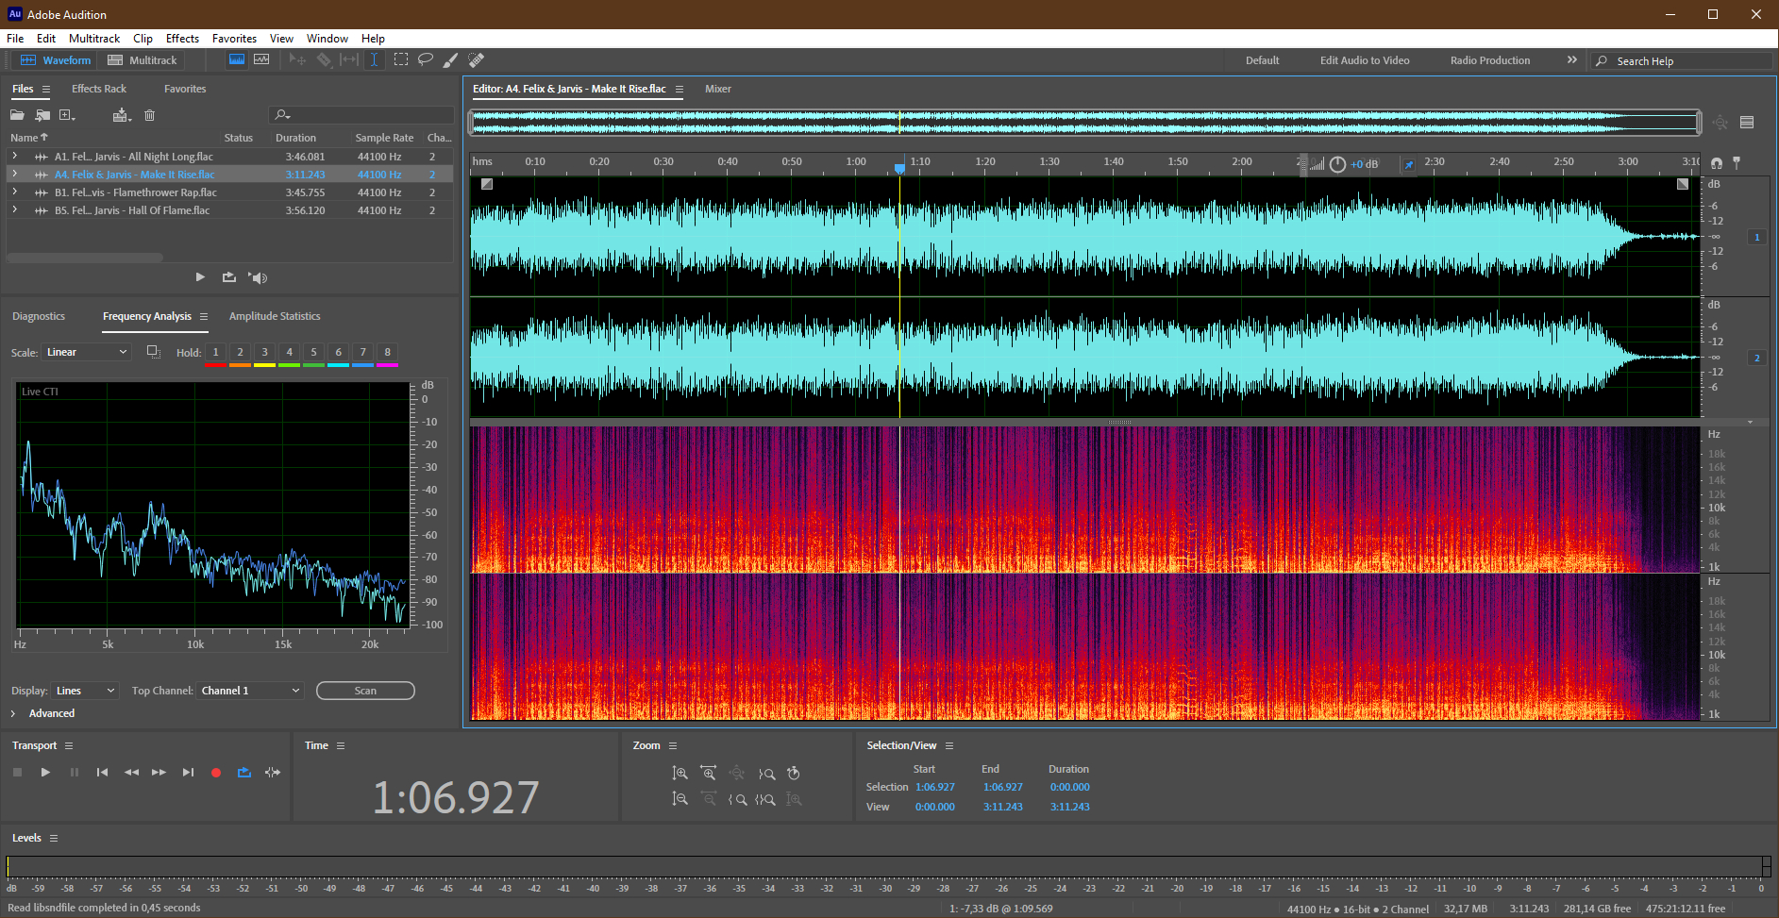Click the Import File icon
The height and width of the screenshot is (918, 1779).
[42, 115]
